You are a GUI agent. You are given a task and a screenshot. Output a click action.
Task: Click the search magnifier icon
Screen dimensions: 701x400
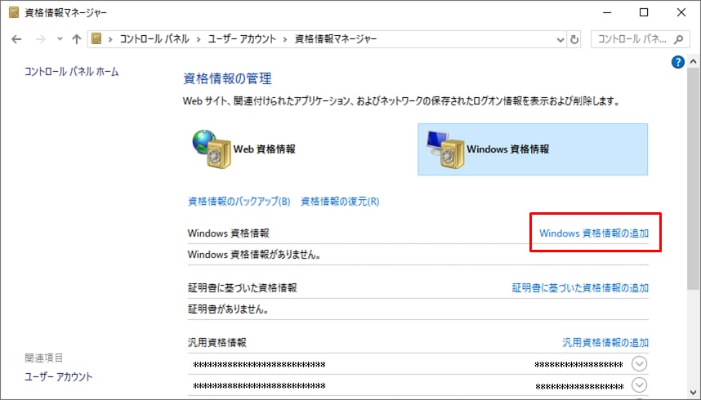[x=678, y=39]
